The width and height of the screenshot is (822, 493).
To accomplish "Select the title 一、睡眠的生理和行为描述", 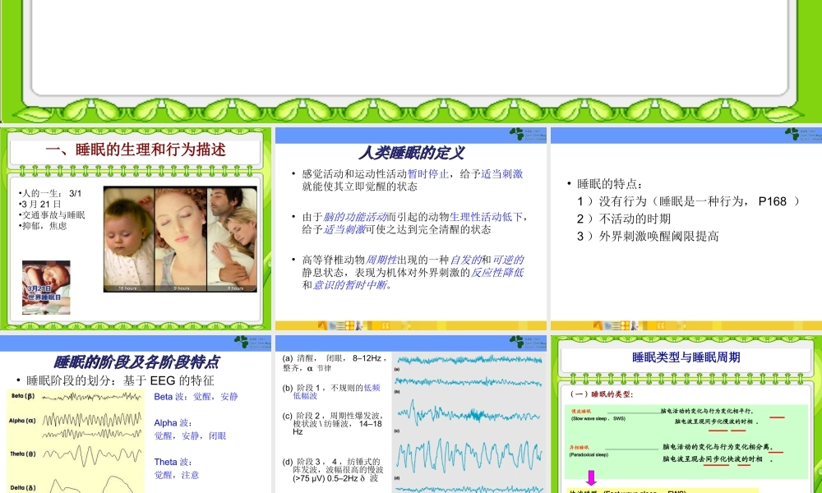I will pyautogui.click(x=136, y=151).
